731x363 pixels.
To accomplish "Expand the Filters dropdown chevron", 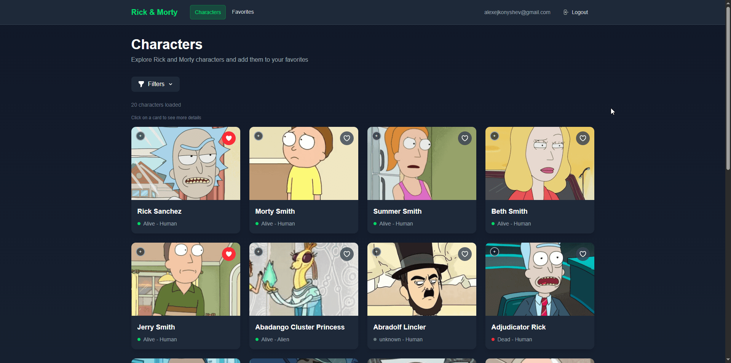I will pos(171,84).
